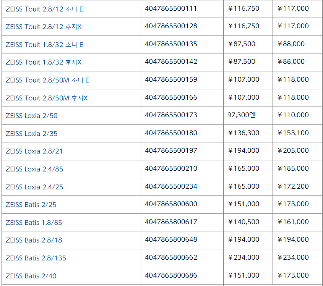
Task: Select ¥165,000 in the Loxia 2.4/25 row
Action: (243, 186)
